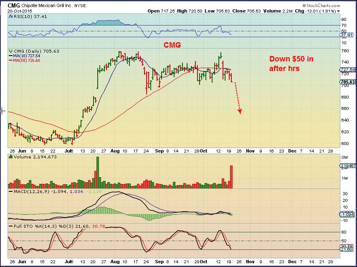Click the 80 stochastic axis label
Viewport: 357px width, 267px height.
tap(344, 232)
